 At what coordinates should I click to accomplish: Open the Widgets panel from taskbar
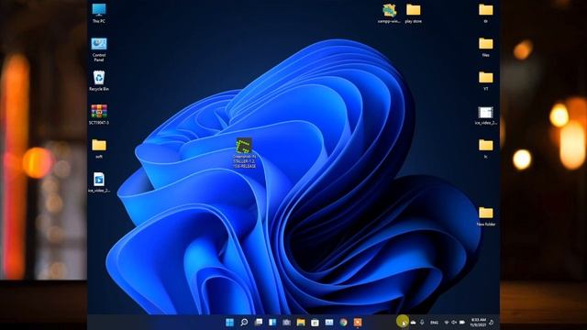click(x=272, y=322)
